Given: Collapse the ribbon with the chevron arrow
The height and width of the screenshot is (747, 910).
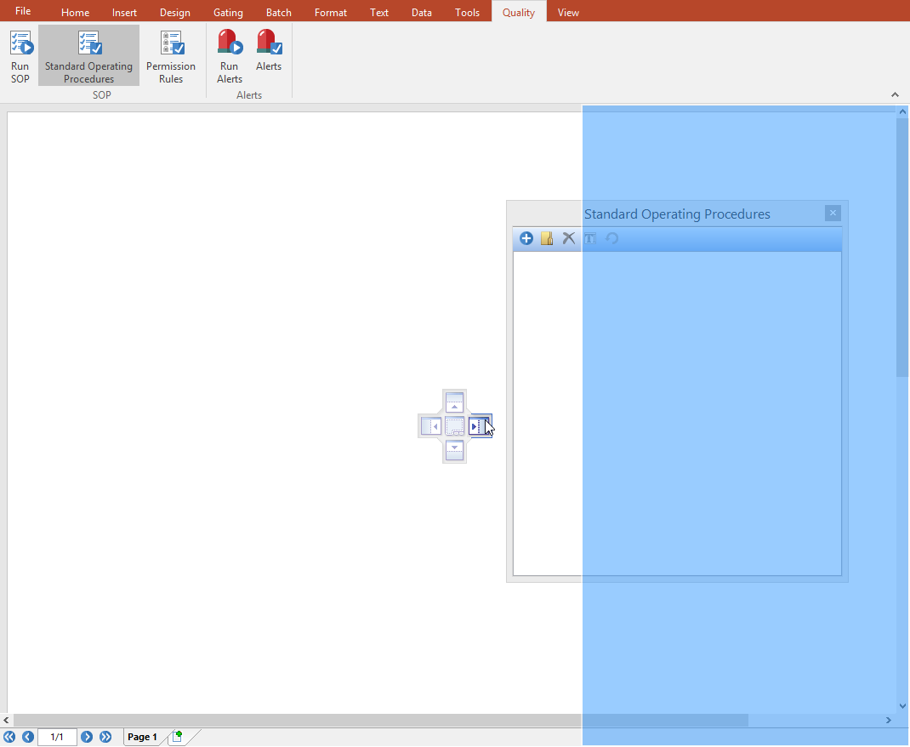Looking at the screenshot, I should 895,94.
